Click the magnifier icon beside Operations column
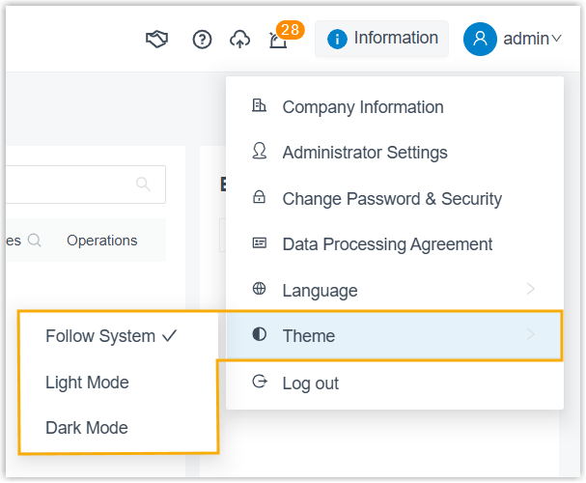 click(35, 241)
